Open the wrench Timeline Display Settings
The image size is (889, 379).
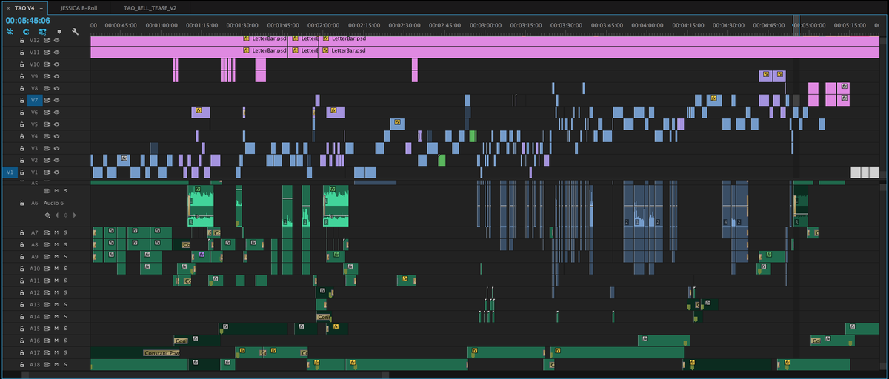[x=75, y=32]
